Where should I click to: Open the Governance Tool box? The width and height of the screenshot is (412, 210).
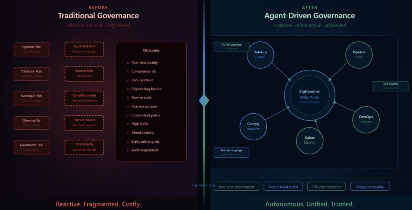pos(31,147)
